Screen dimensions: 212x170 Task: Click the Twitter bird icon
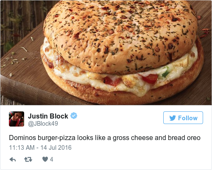(x=173, y=118)
